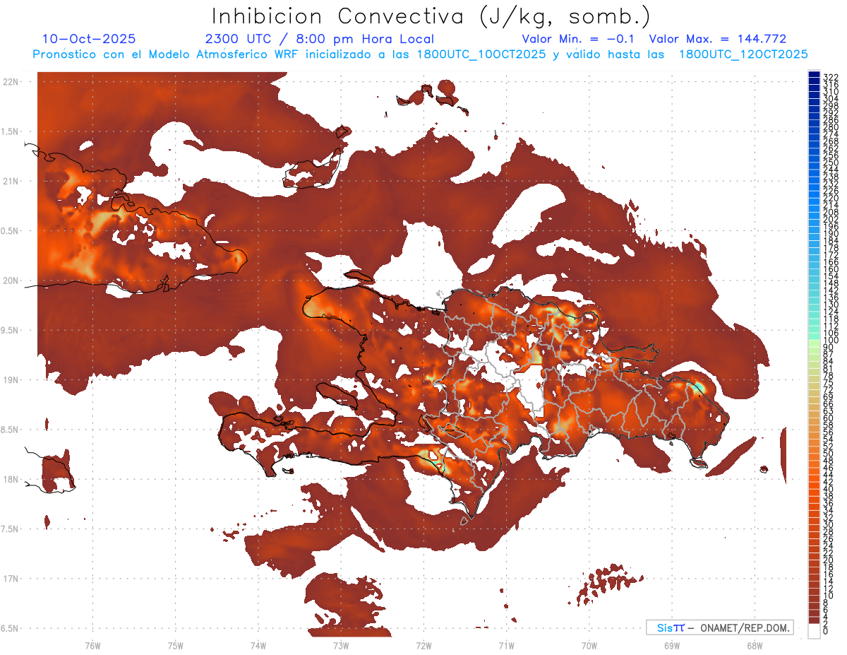
Task: Click the 74W longitude axis label
Action: pyautogui.click(x=258, y=644)
